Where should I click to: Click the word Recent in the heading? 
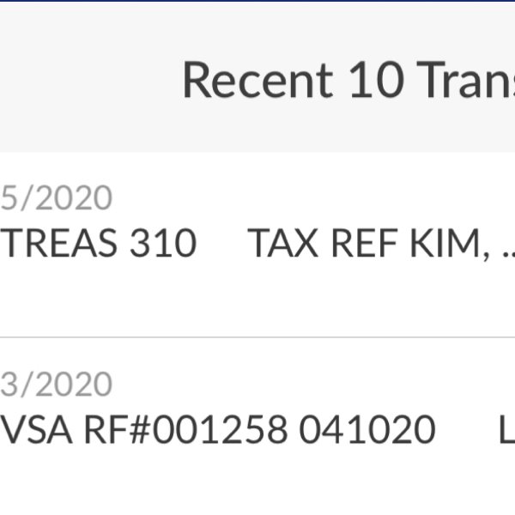point(257,81)
